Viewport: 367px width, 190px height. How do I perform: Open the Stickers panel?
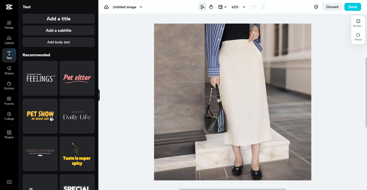coord(9,85)
